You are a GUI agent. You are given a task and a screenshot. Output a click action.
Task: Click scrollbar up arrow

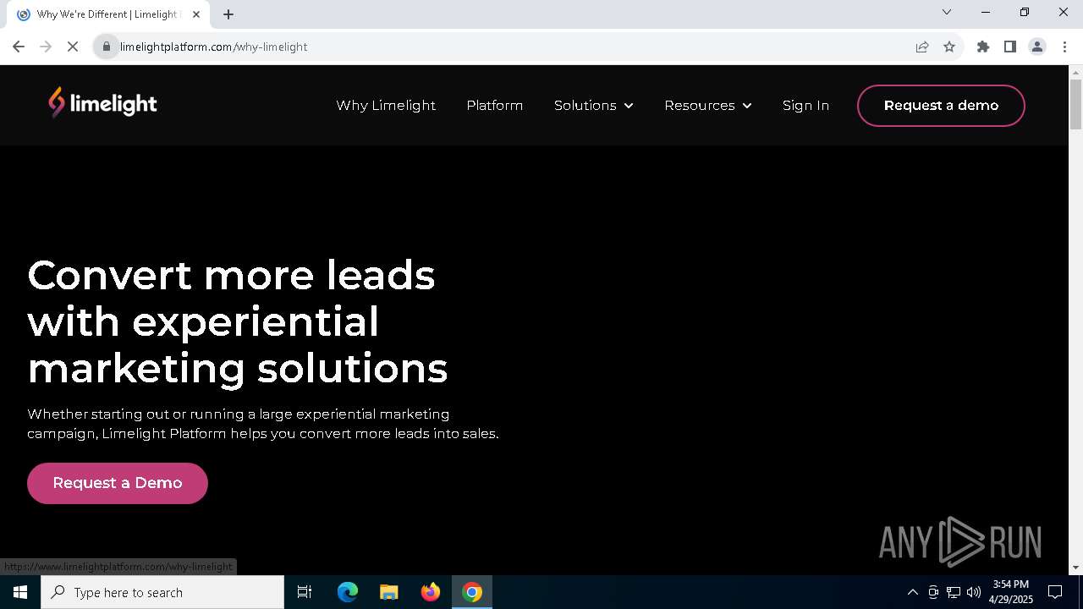click(x=1075, y=72)
